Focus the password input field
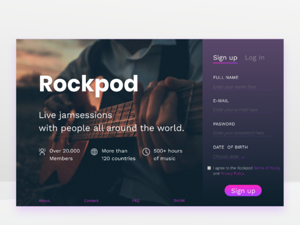The height and width of the screenshot is (225, 300). coord(242,133)
